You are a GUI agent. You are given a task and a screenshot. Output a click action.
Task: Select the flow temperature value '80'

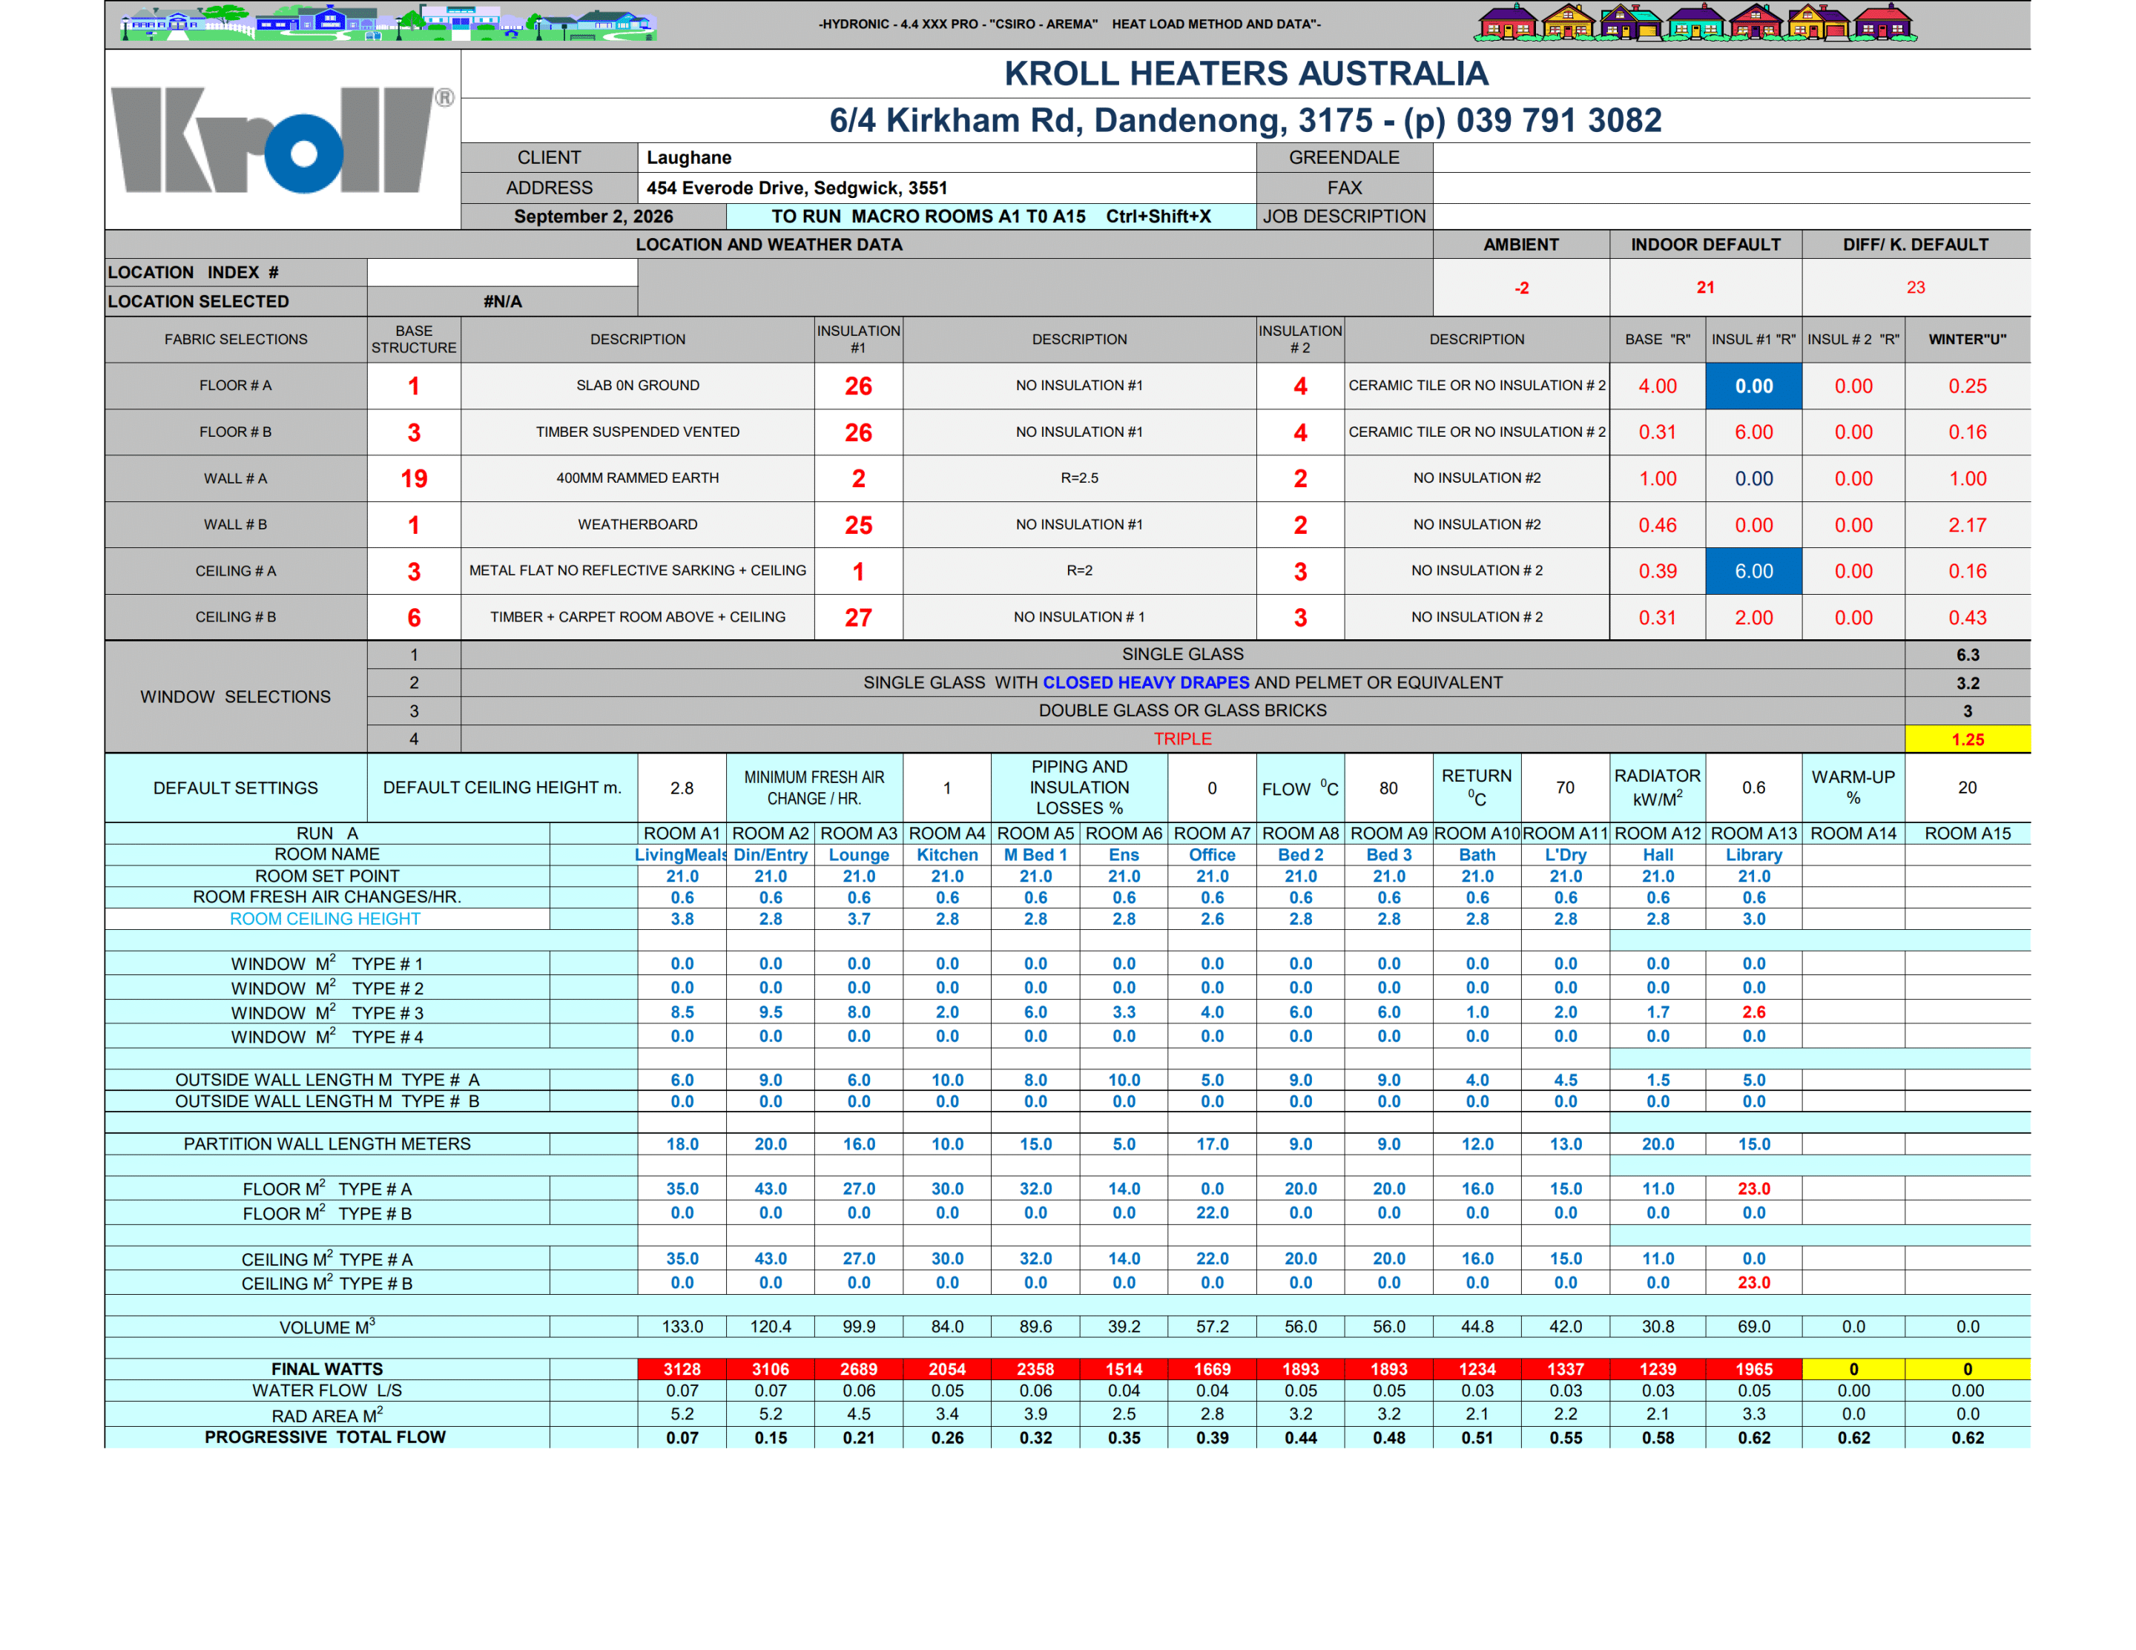[1388, 788]
